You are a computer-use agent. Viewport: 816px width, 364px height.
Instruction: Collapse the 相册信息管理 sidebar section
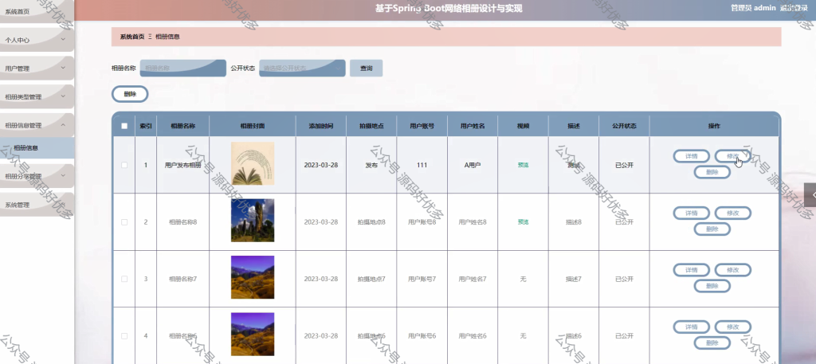37,125
